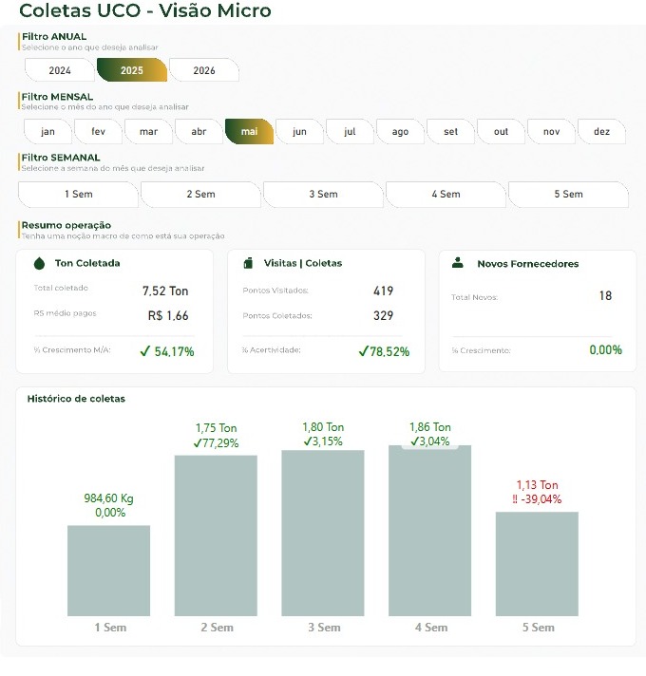Click the 329 Pontos Coletados value
The image size is (646, 676).
click(x=384, y=315)
